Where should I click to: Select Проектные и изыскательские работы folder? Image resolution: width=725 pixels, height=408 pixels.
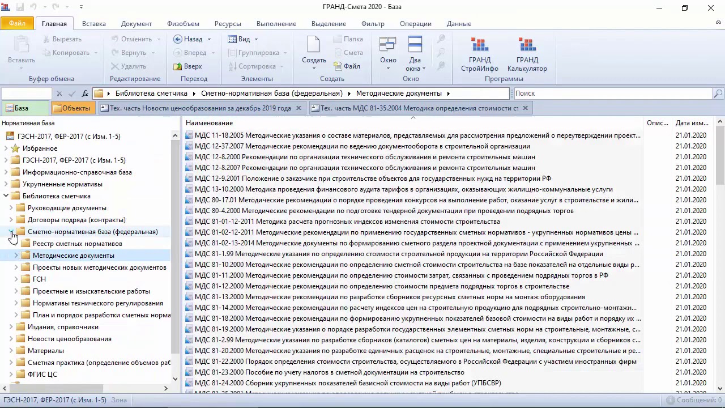pos(91,291)
